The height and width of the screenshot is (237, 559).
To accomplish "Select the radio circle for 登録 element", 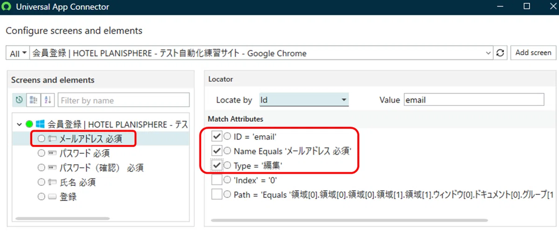I will point(41,197).
